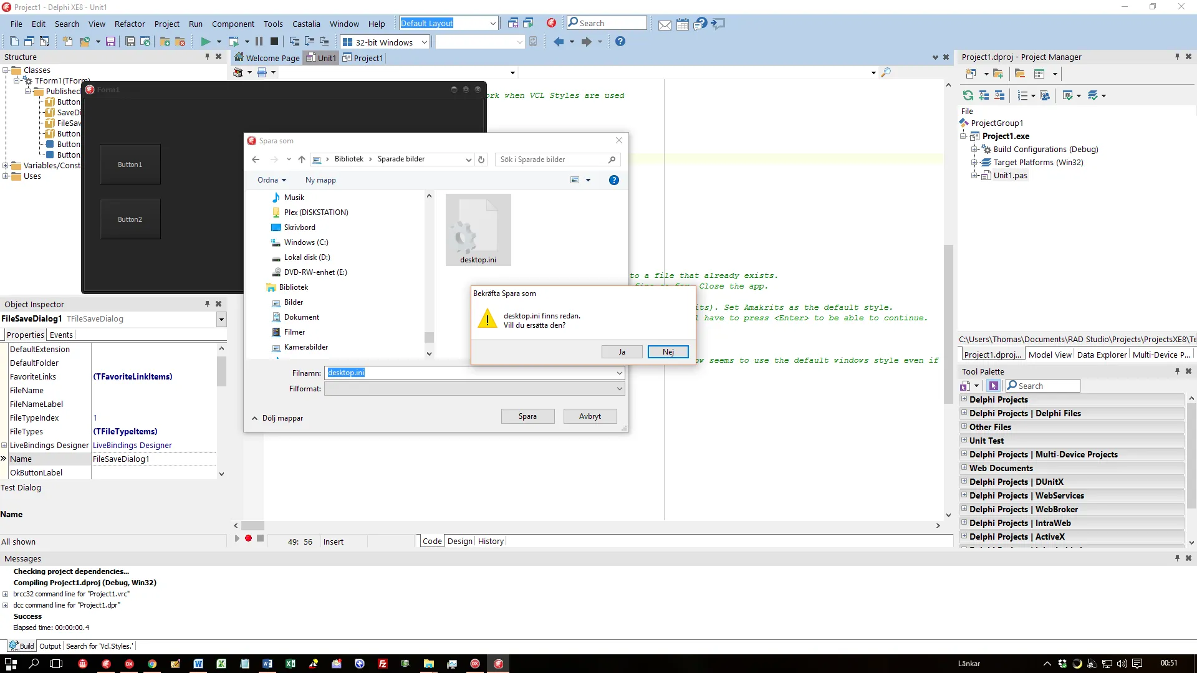Click the Stop program square icon

pos(274,42)
